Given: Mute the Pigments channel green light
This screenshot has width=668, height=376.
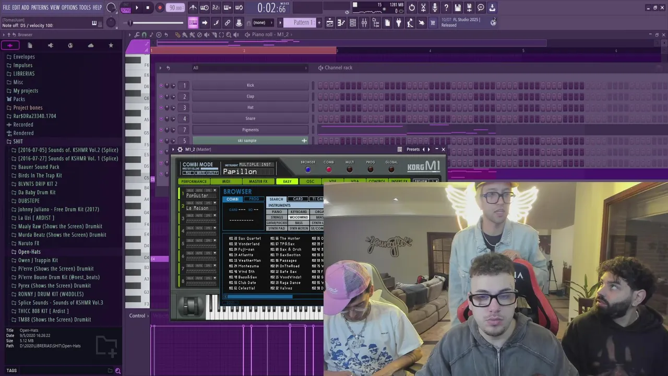Looking at the screenshot, I should 161,130.
